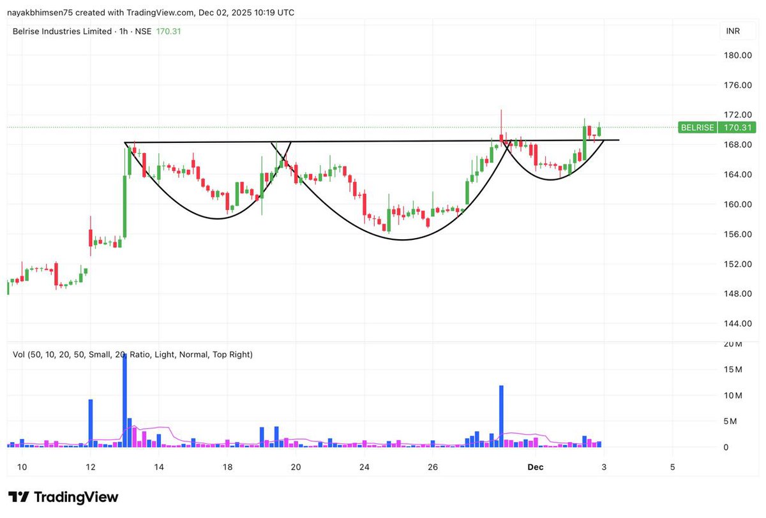Click the 15M volume axis label
The width and height of the screenshot is (766, 518).
pyautogui.click(x=733, y=369)
